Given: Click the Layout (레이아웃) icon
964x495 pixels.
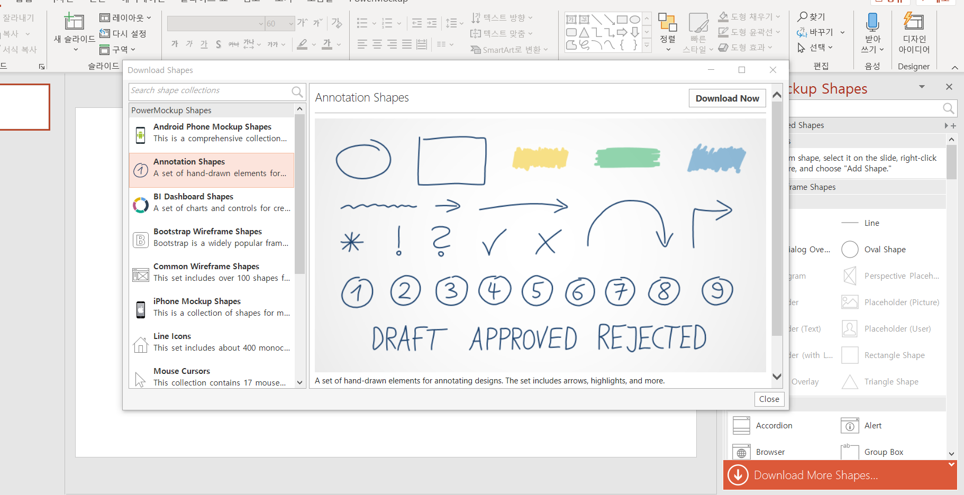Looking at the screenshot, I should pos(105,18).
